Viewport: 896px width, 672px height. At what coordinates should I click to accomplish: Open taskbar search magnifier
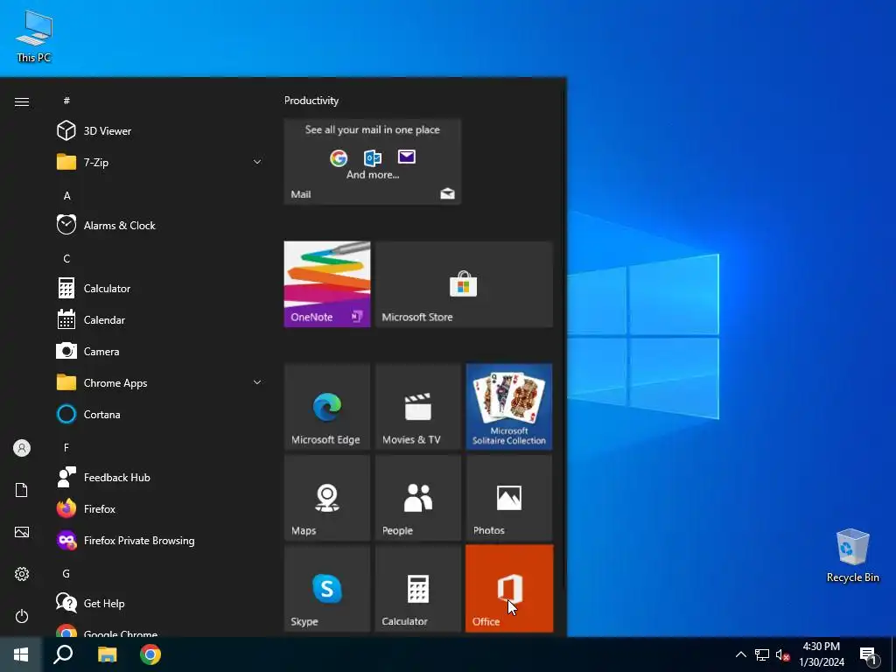(x=63, y=654)
